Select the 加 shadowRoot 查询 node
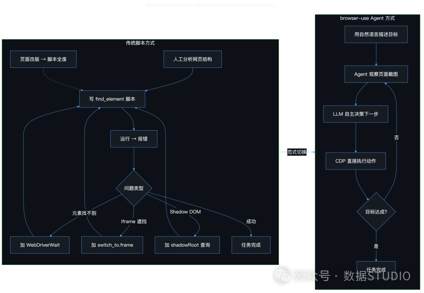Image resolution: width=424 pixels, height=293 pixels. point(187,245)
